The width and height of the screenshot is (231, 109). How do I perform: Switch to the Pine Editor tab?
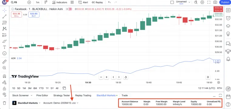pyautogui.click(x=42, y=95)
